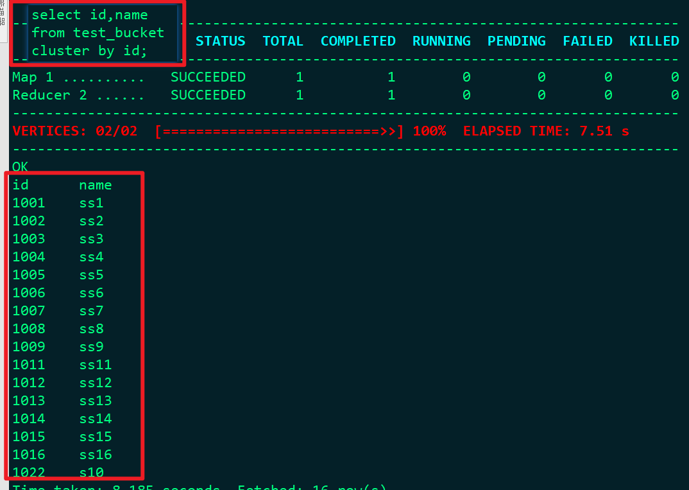Viewport: 689px width, 490px height.
Task: Click SUCCEEDED status in Map 1 row
Action: click(x=208, y=77)
